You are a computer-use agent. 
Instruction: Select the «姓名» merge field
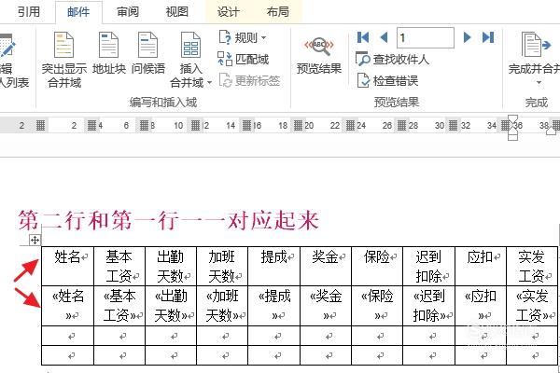point(68,305)
